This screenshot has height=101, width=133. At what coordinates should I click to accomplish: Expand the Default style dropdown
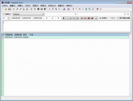tap(28, 14)
